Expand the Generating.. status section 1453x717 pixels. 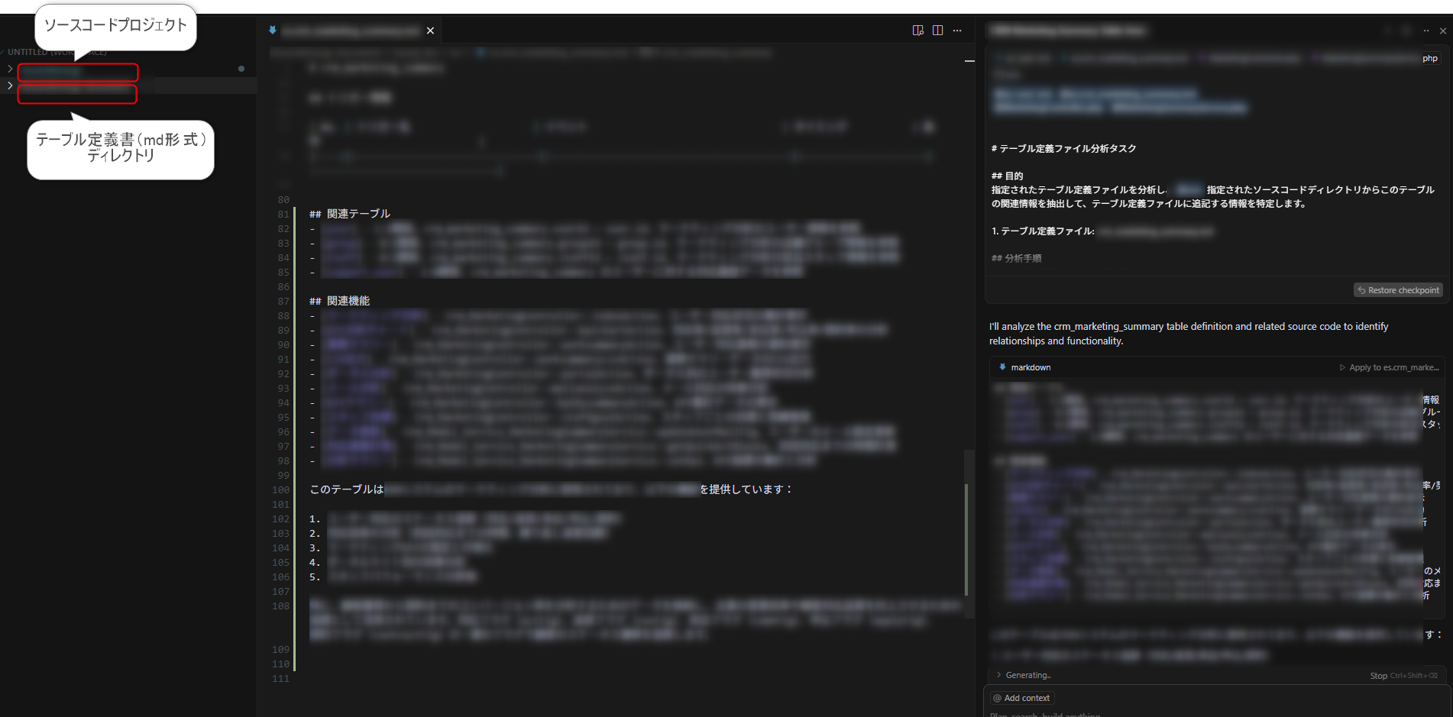(1023, 675)
